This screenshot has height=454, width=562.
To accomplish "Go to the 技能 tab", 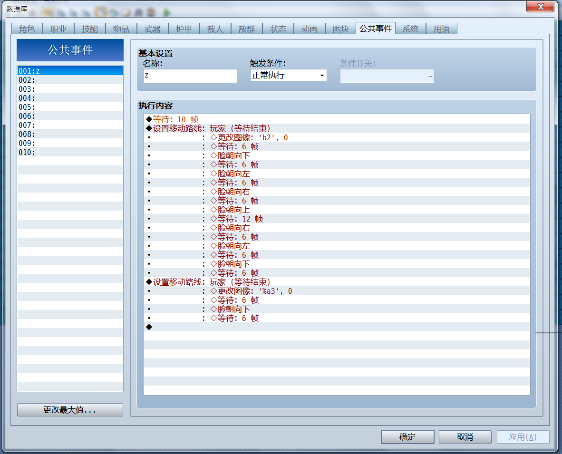I will pos(89,29).
